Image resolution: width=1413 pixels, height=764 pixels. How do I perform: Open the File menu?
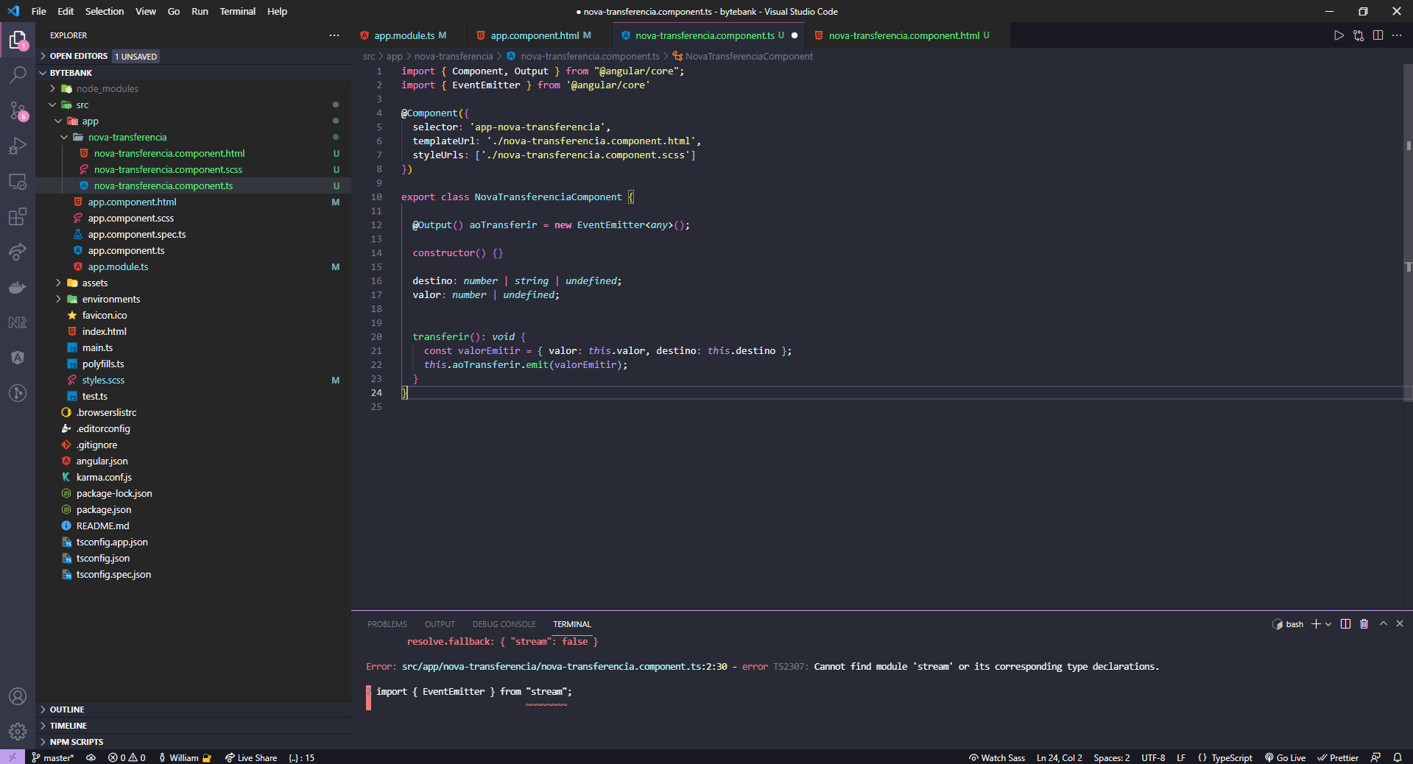(39, 11)
